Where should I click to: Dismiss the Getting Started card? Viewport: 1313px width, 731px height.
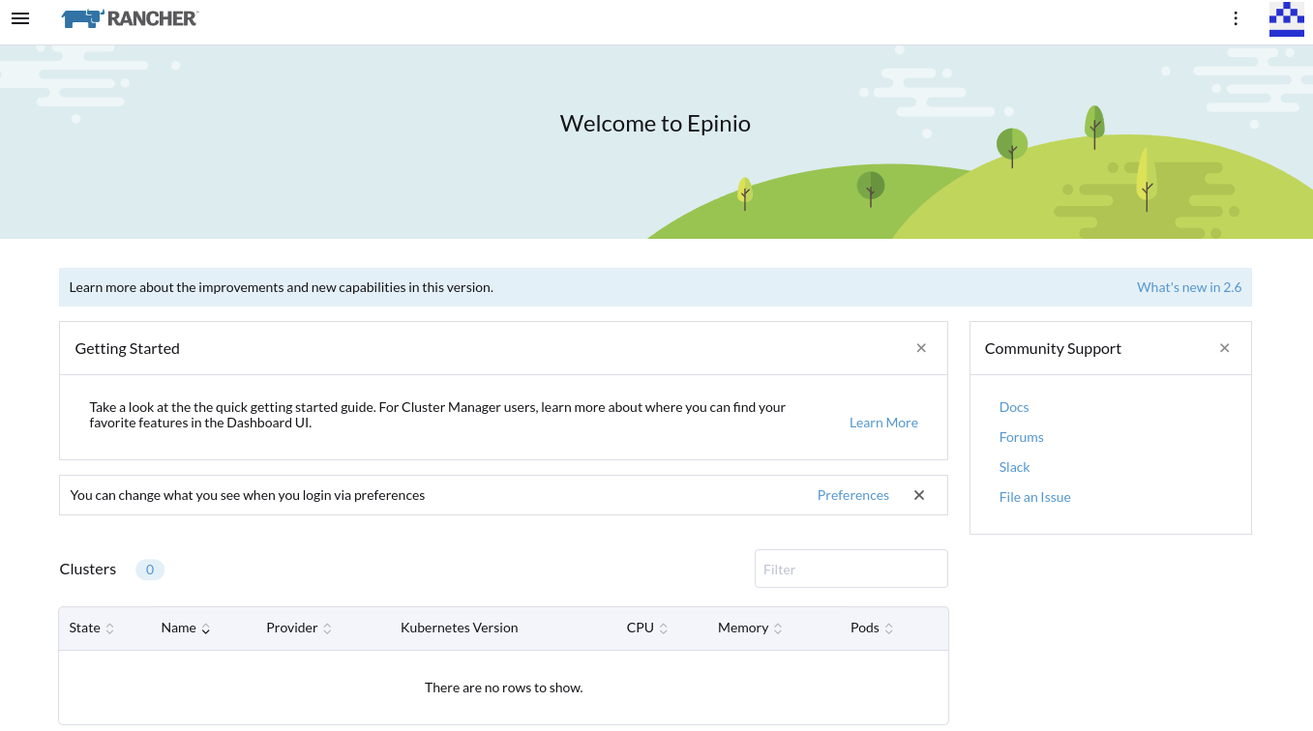coord(921,347)
